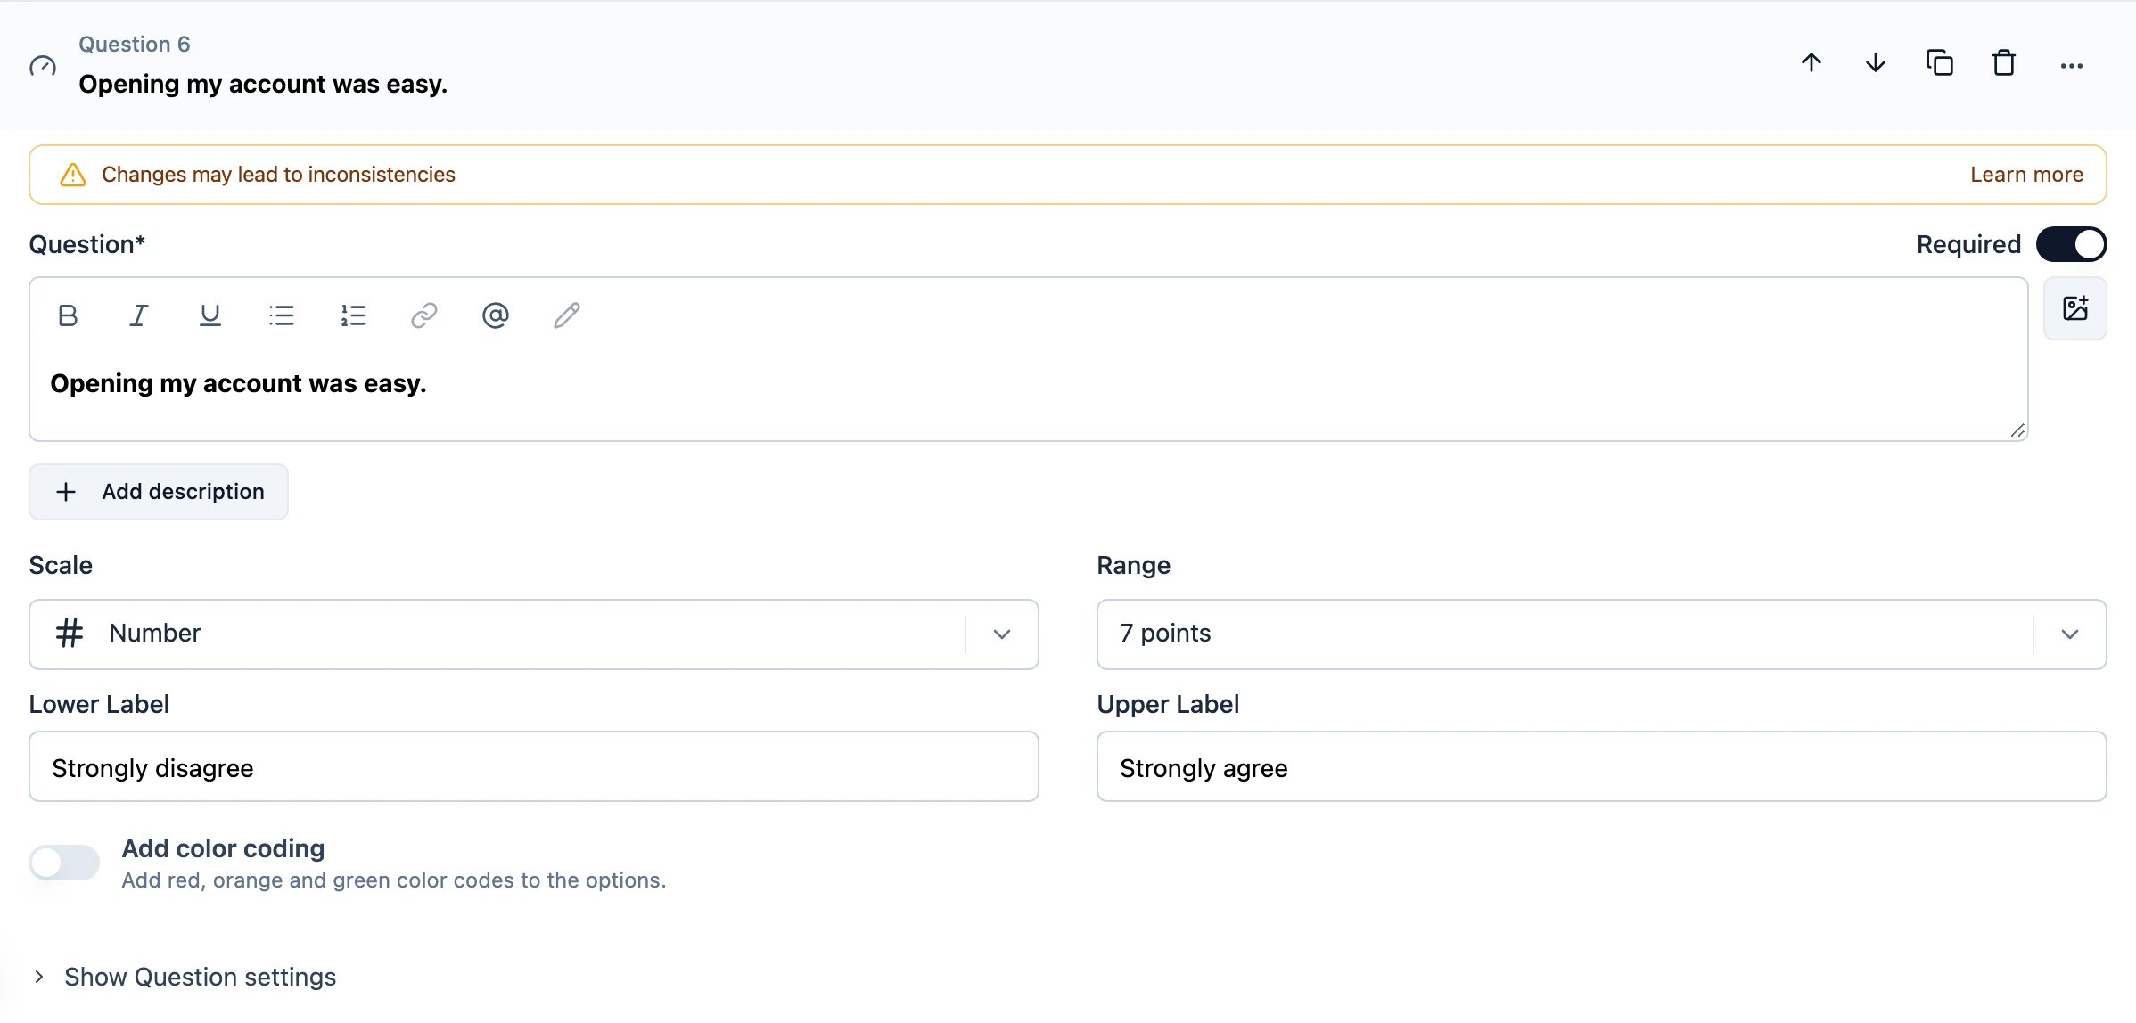Open the Range dropdown showing 7 points
This screenshot has height=1023, width=2136.
[1601, 634]
